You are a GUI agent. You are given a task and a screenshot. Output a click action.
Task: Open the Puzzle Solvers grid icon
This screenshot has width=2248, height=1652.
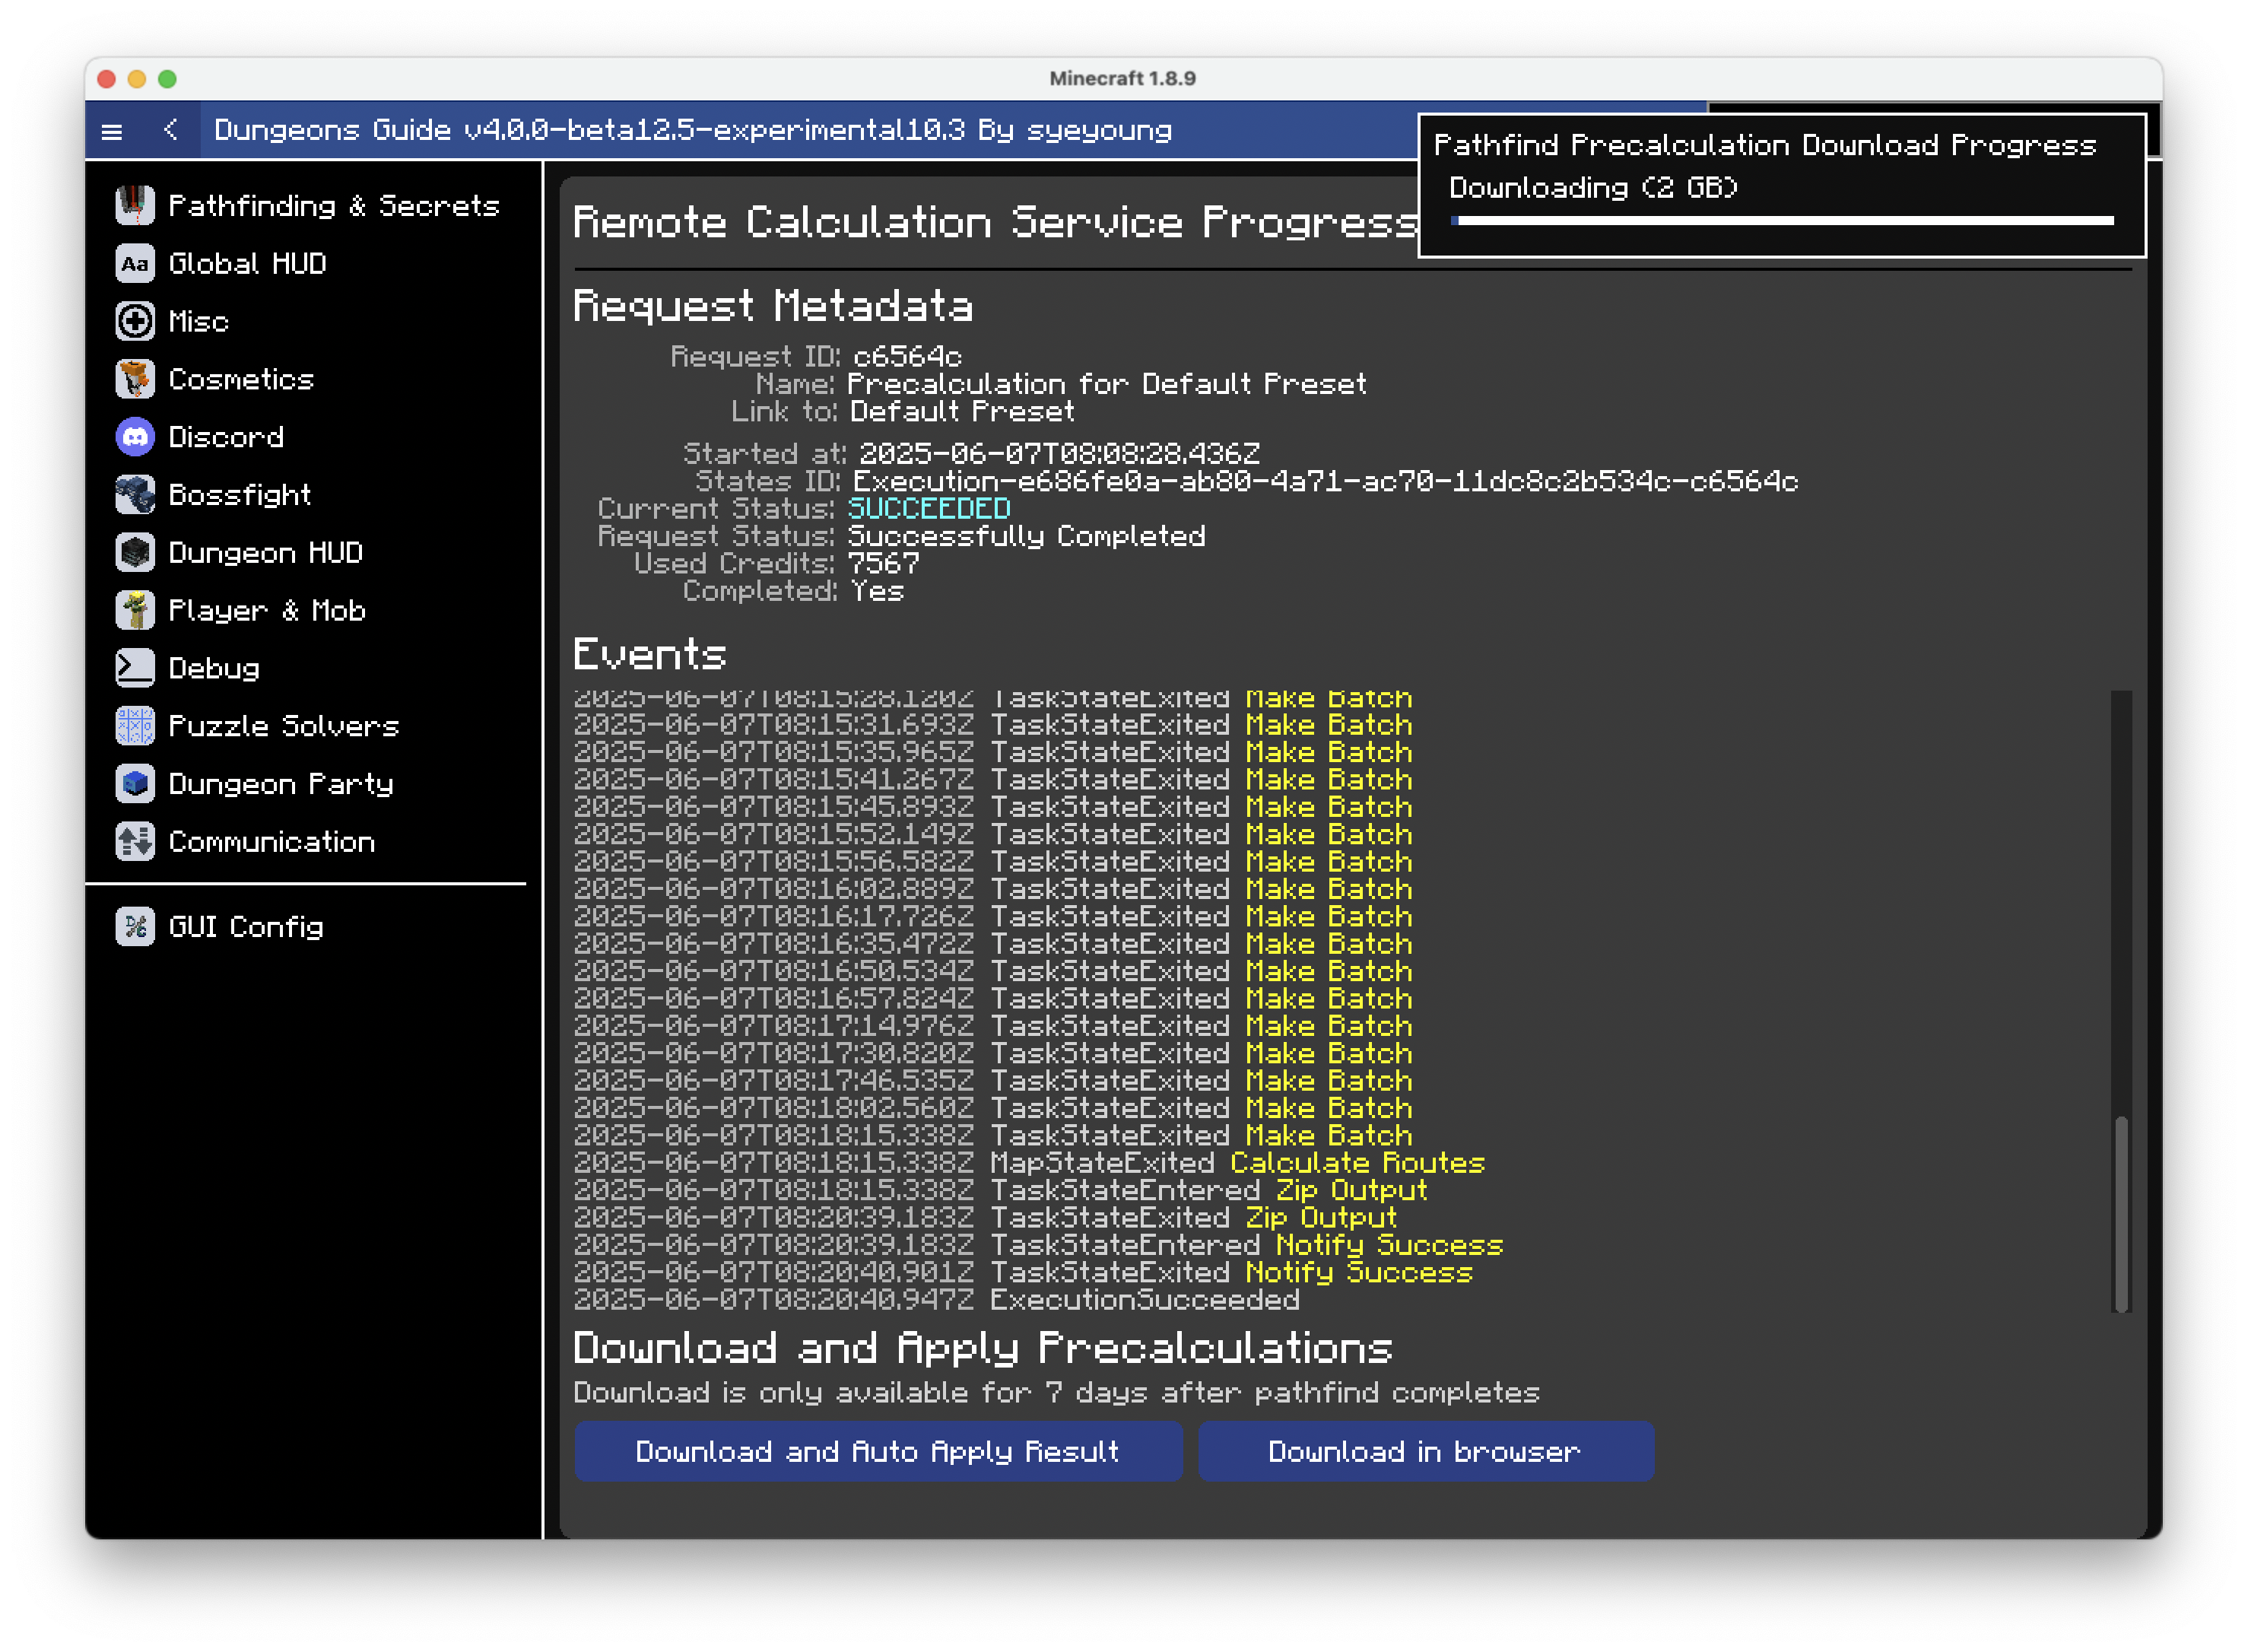click(135, 726)
